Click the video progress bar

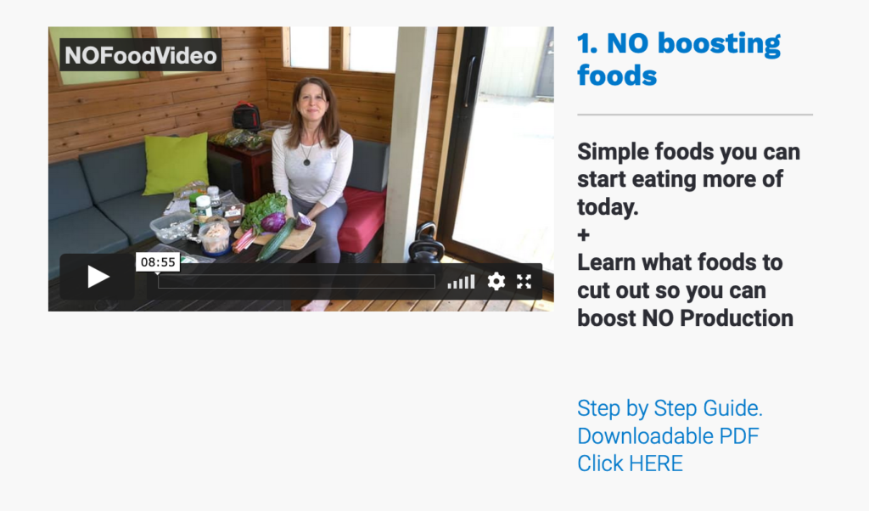pyautogui.click(x=296, y=282)
